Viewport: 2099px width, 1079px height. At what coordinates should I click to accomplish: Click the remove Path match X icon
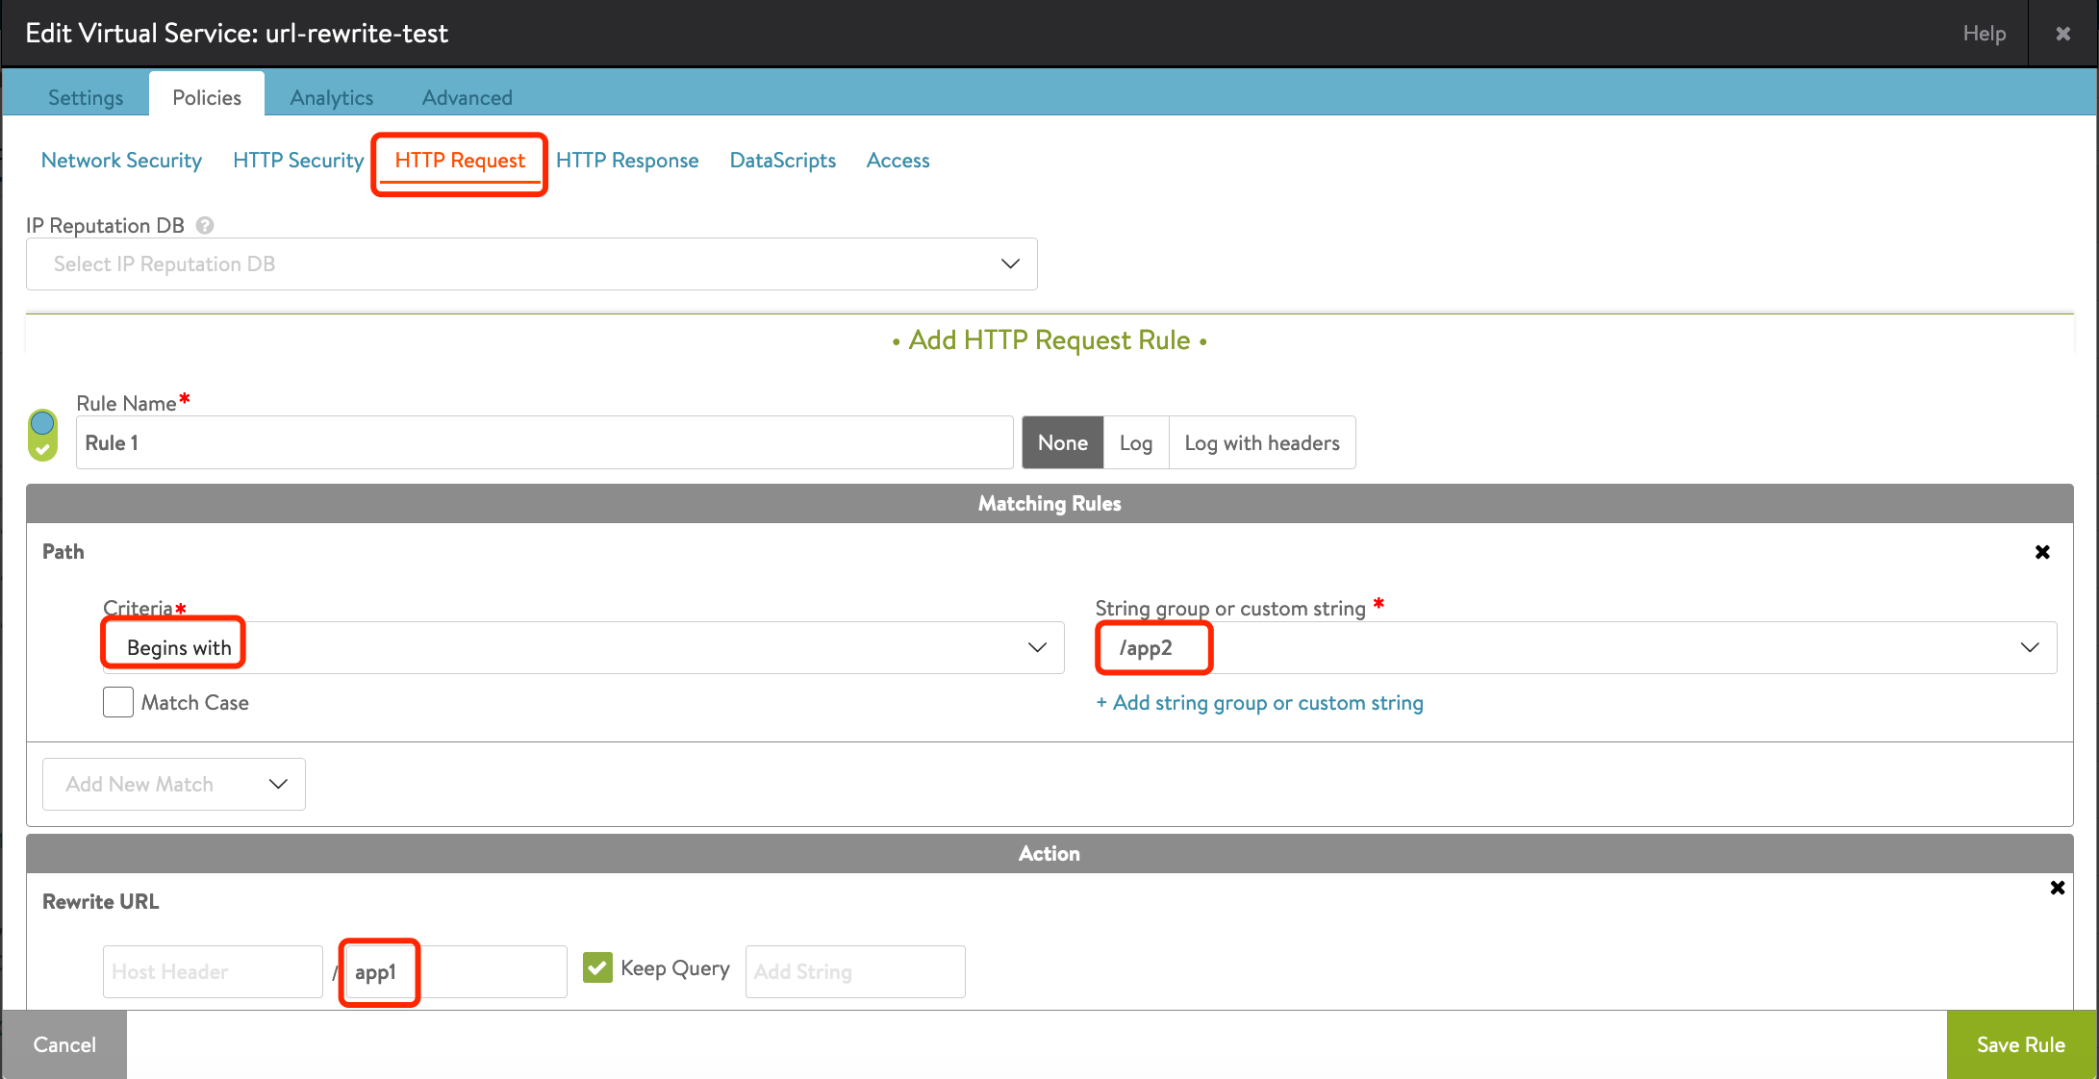tap(2044, 552)
